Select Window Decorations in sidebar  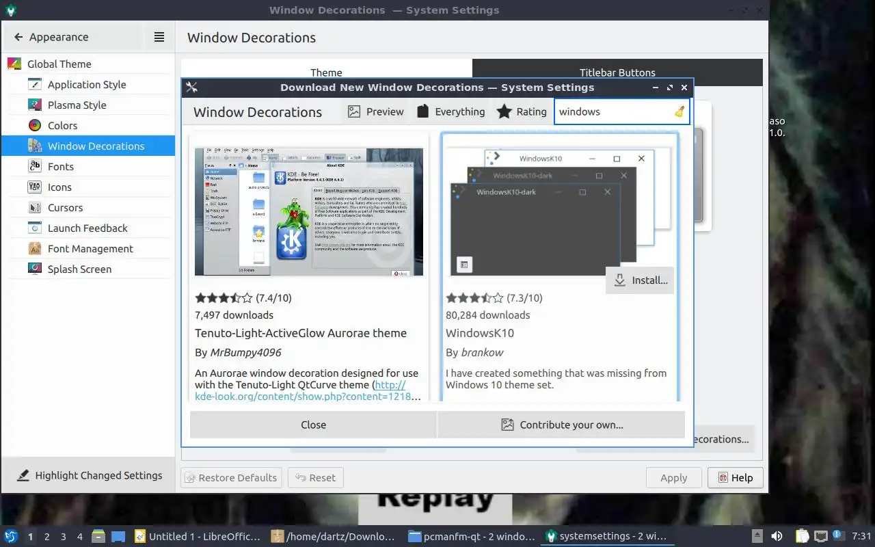pos(88,146)
